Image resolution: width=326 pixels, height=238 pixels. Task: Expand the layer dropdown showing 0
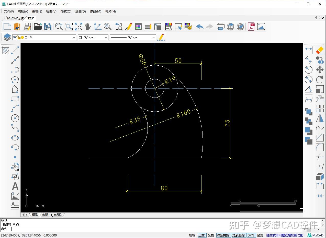(x=74, y=37)
